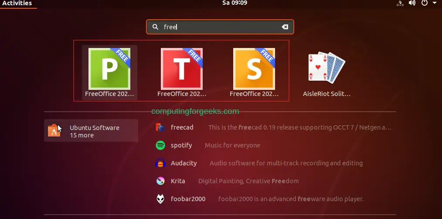The image size is (442, 219).
Task: Launch the red FreeOffice TextMaker app icon
Action: 182,69
